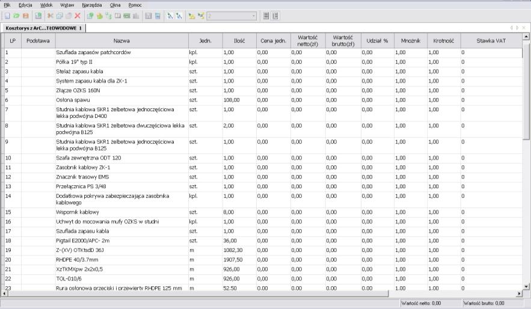Click the Wartość netto(zł) column header
Image resolution: width=531 pixels, height=309 pixels.
[308, 41]
